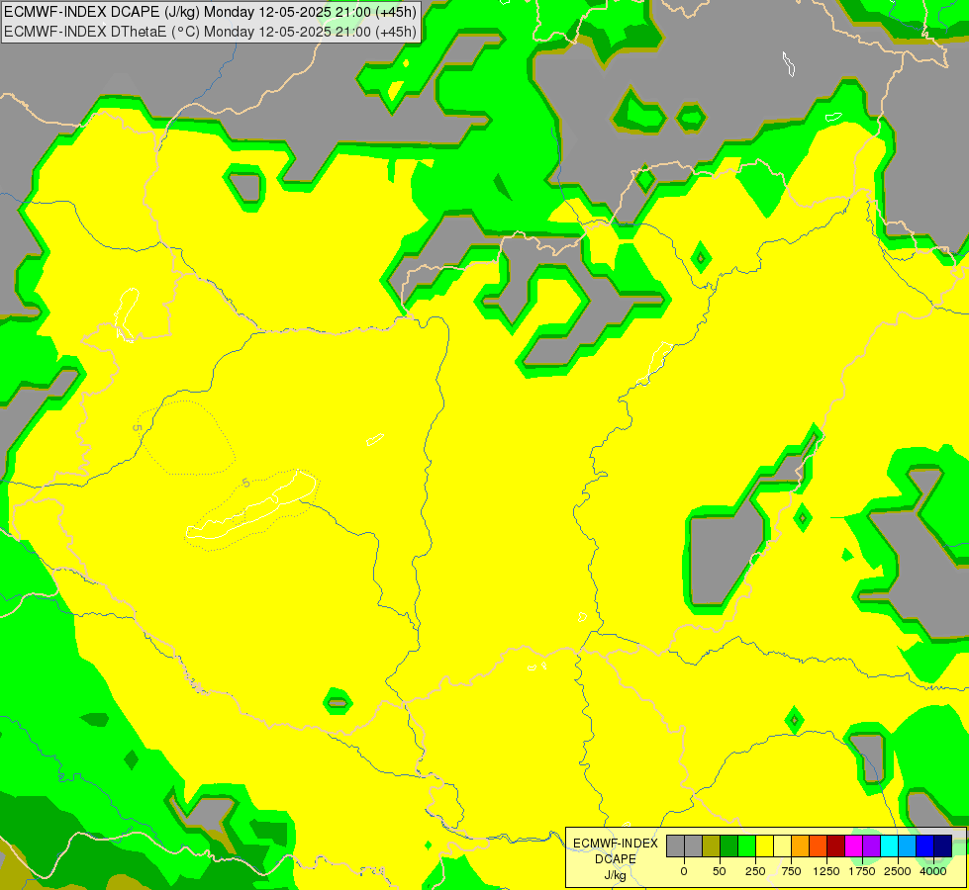Select the dark red legend swatch
This screenshot has height=890, width=969.
click(836, 846)
